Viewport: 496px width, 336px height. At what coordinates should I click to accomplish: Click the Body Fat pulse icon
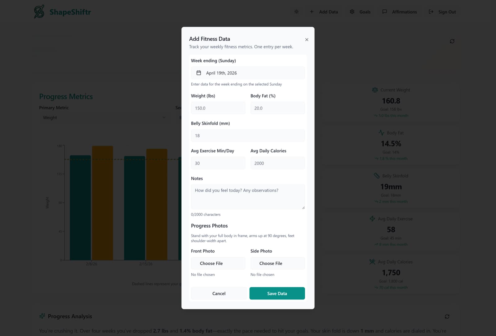pyautogui.click(x=382, y=133)
